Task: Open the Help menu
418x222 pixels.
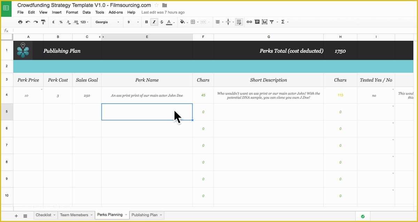Action: pyautogui.click(x=131, y=12)
